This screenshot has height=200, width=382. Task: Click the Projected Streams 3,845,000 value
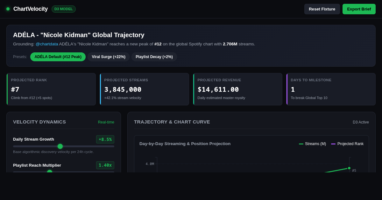(123, 90)
